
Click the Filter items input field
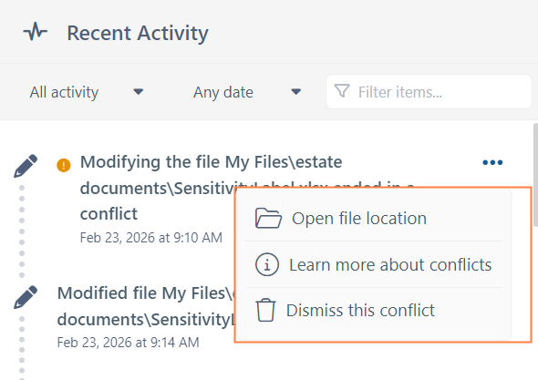[429, 91]
